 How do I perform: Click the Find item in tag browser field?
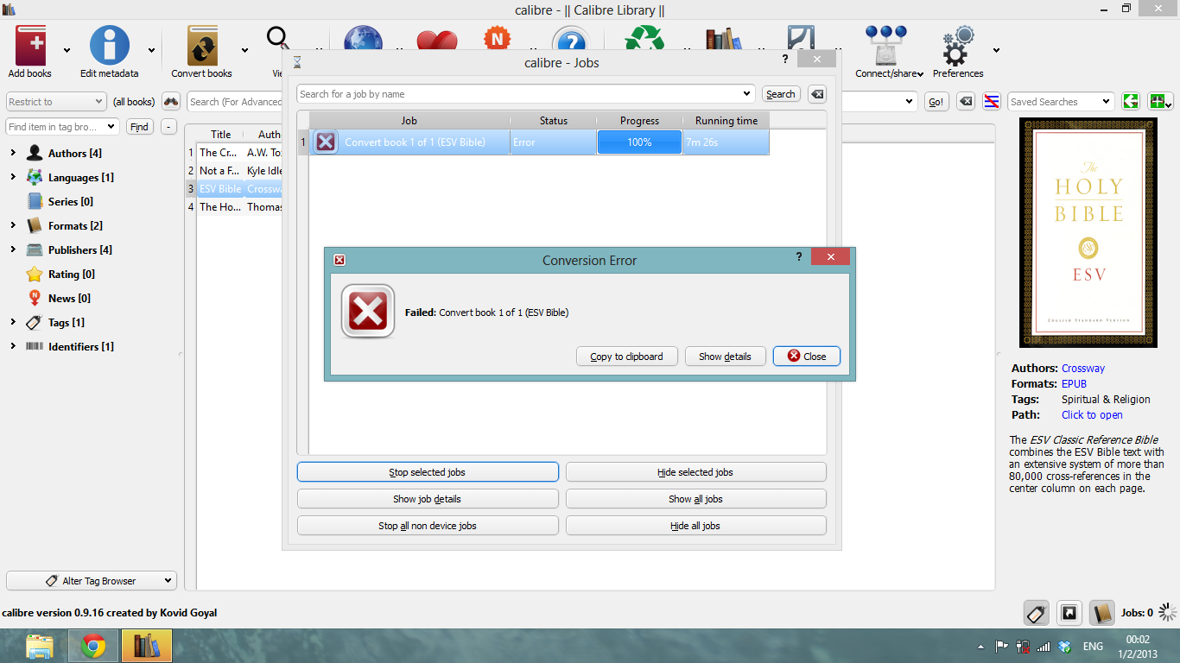(62, 127)
